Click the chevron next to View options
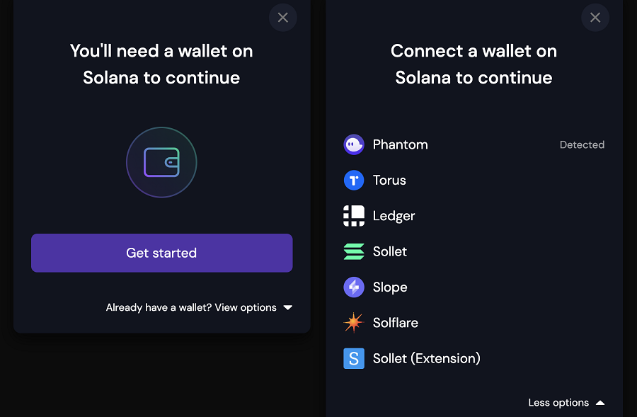Viewport: 637px width, 417px height. (x=288, y=307)
